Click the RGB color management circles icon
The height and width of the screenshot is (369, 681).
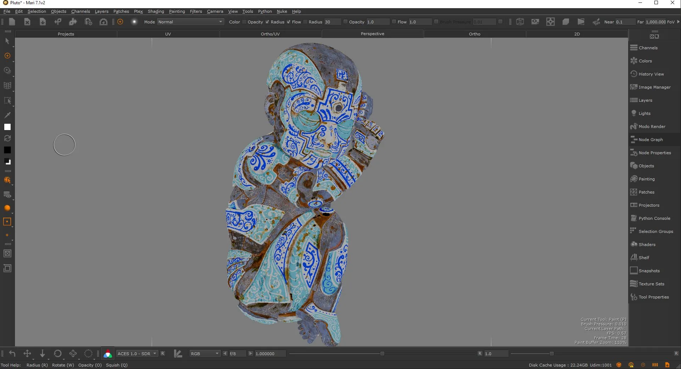pos(108,354)
